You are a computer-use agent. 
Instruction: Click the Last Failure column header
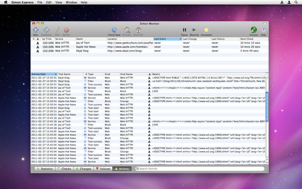(225, 39)
